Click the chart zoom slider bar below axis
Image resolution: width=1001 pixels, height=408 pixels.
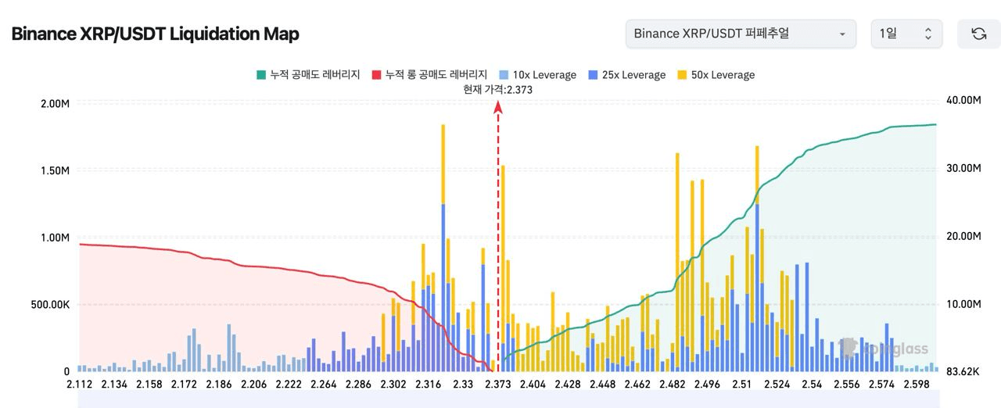point(509,400)
